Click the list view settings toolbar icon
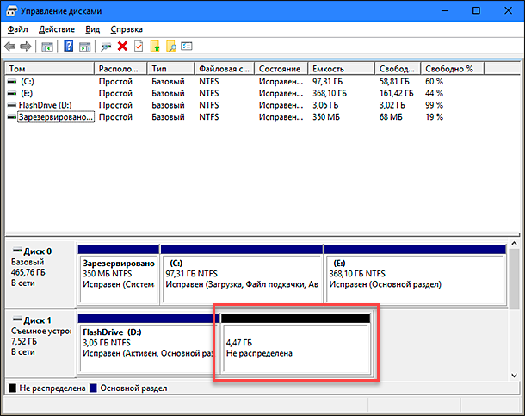Screen dimensions: 525x416 point(187,46)
